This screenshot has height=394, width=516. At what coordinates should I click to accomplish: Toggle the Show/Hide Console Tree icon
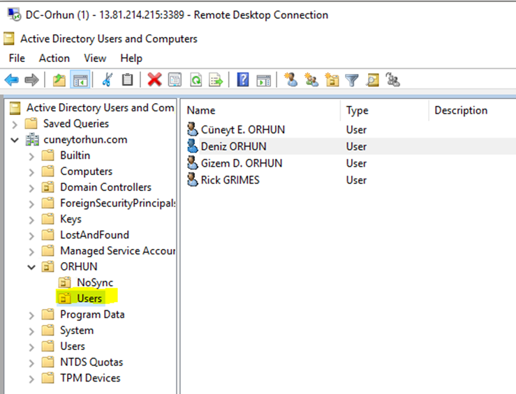[x=80, y=80]
